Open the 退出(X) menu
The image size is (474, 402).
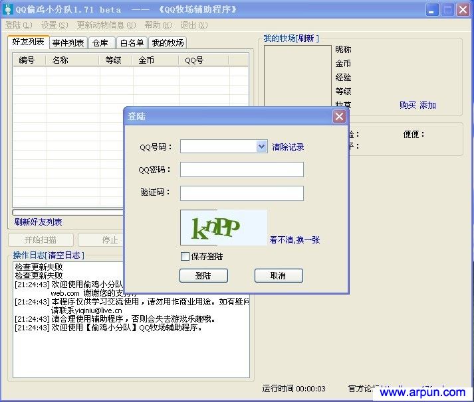[193, 25]
